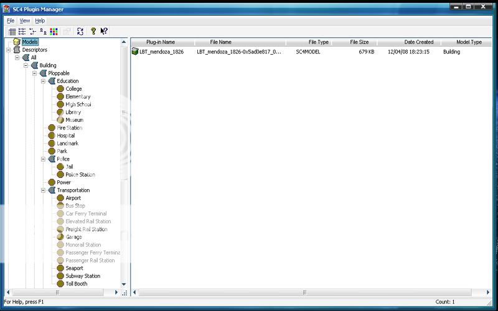Collapse the Descriptors root node

point(8,50)
